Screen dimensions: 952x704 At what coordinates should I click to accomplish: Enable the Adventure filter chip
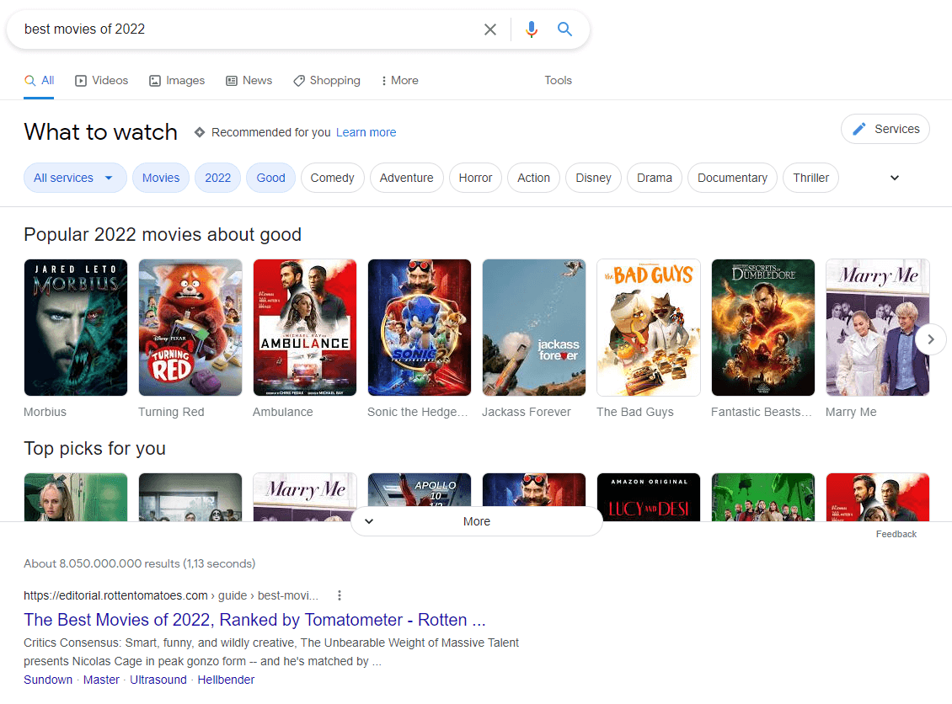[x=407, y=178]
